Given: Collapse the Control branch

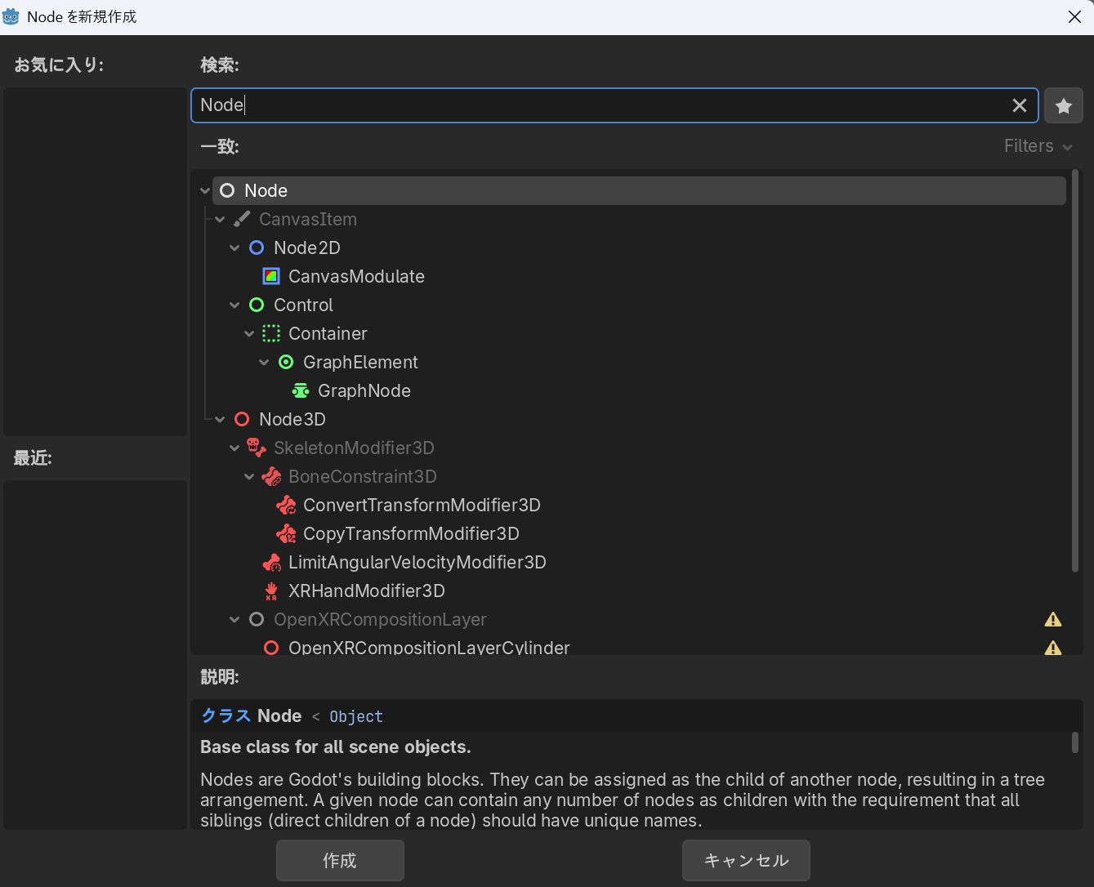Looking at the screenshot, I should point(234,305).
